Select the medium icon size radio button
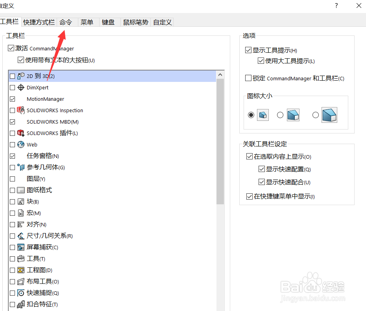 [x=280, y=115]
